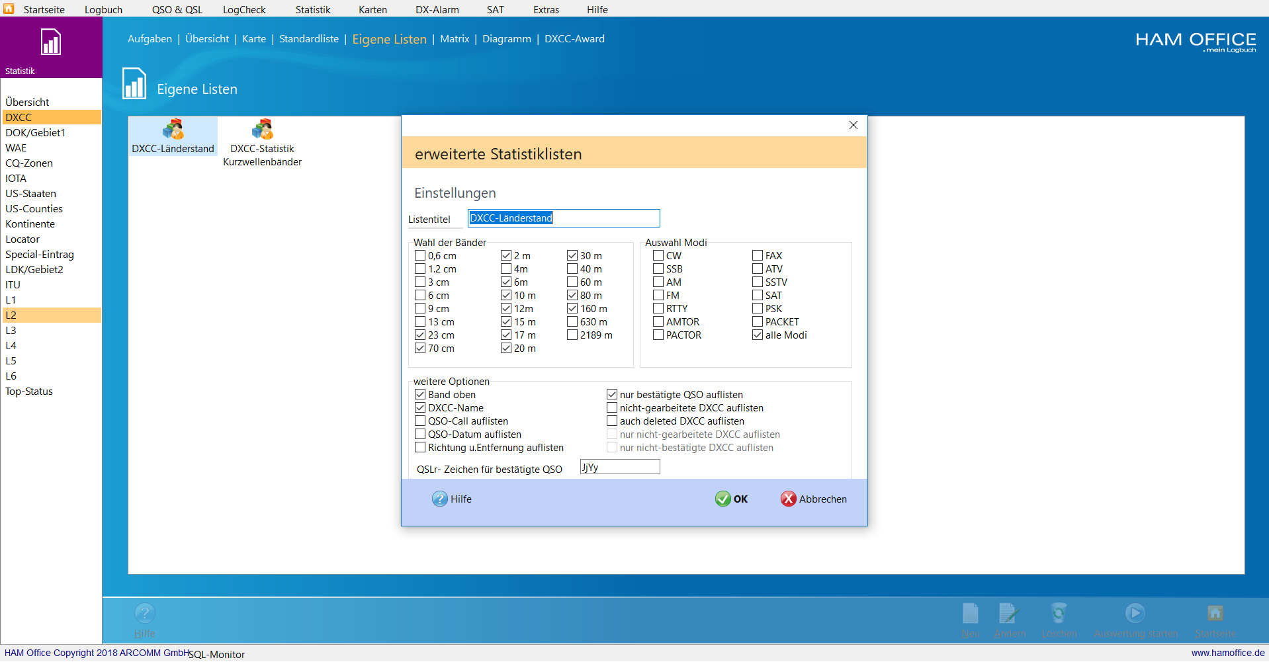Click the green OK checkmark icon

pos(723,499)
